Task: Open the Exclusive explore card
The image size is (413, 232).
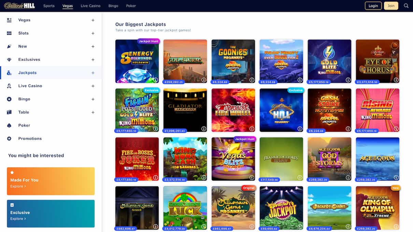Action: [x=51, y=214]
